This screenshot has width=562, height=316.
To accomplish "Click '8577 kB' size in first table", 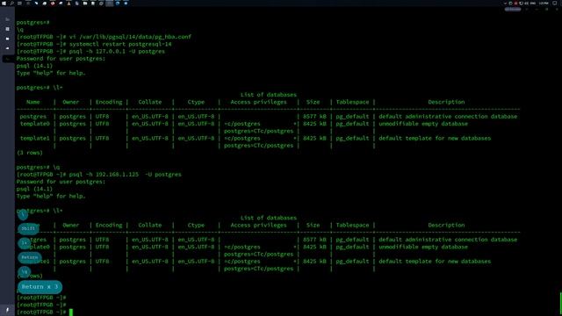I will click(x=314, y=117).
